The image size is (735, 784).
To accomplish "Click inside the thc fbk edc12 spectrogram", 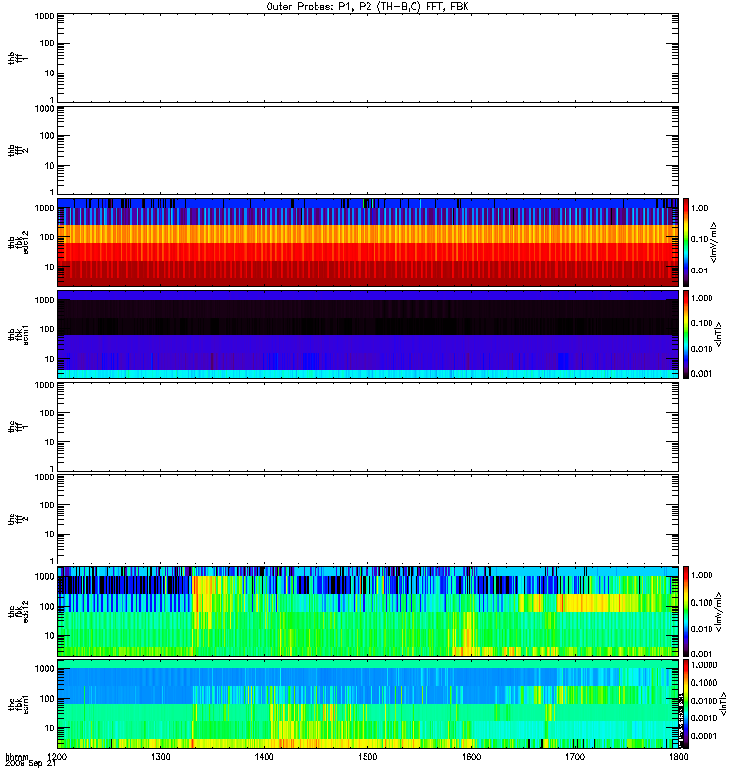I will (367, 612).
